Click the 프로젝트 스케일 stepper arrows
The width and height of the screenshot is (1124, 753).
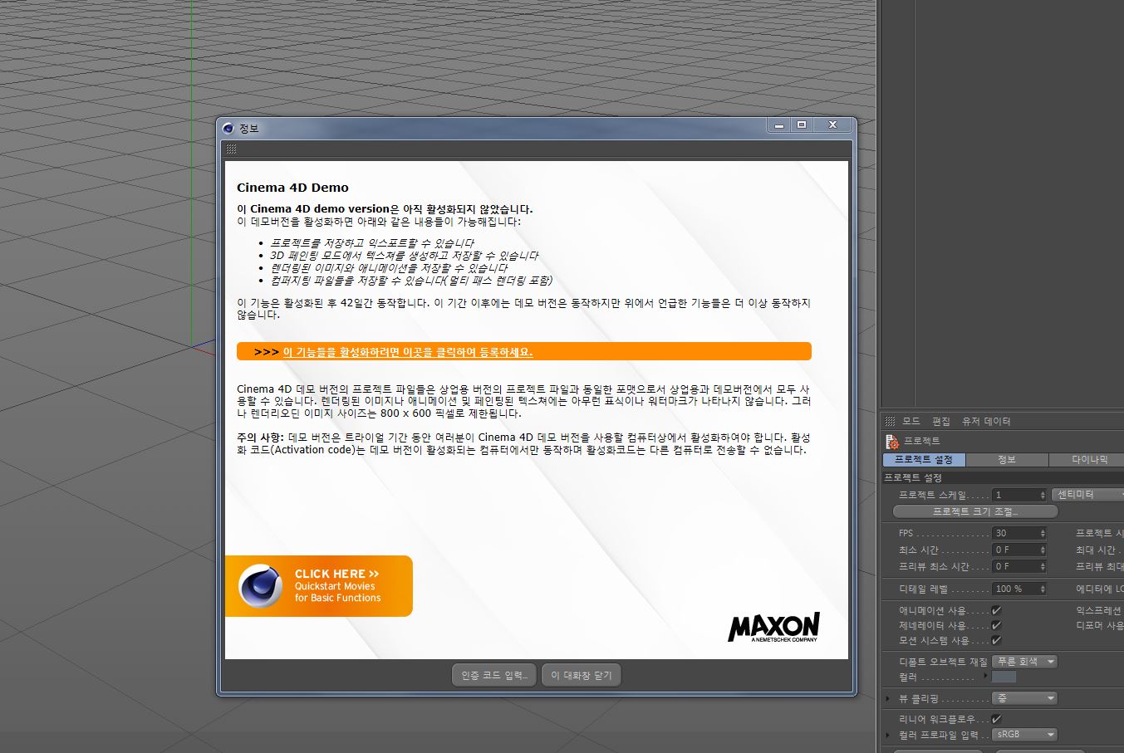pos(1043,496)
